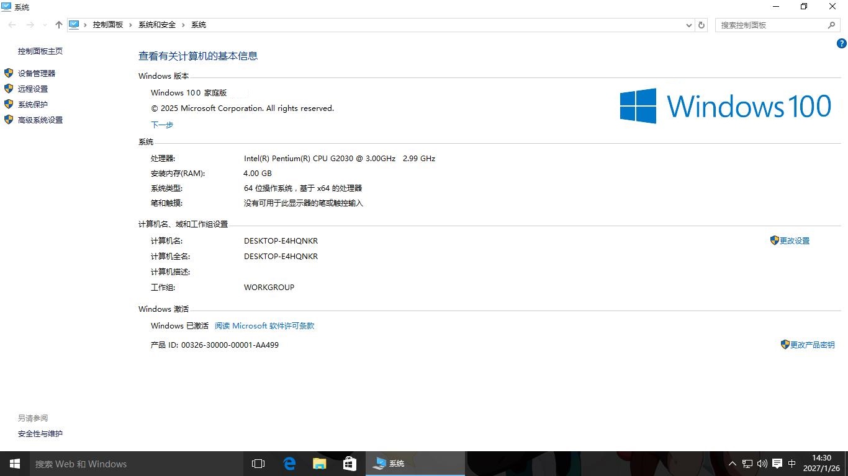Close the 系统 window

(x=833, y=7)
